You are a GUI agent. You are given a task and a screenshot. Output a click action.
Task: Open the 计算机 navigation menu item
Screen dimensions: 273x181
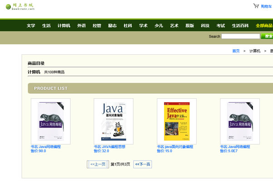click(x=64, y=26)
